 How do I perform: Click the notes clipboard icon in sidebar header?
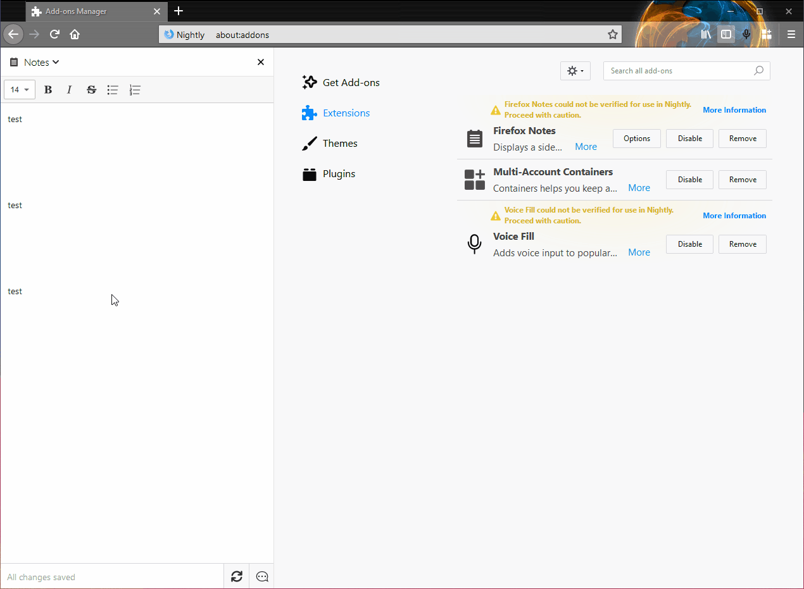coord(14,62)
